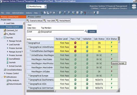This screenshot has width=137, height=95.
Task: Open Manage Periods under Journals
Action: click(15, 41)
